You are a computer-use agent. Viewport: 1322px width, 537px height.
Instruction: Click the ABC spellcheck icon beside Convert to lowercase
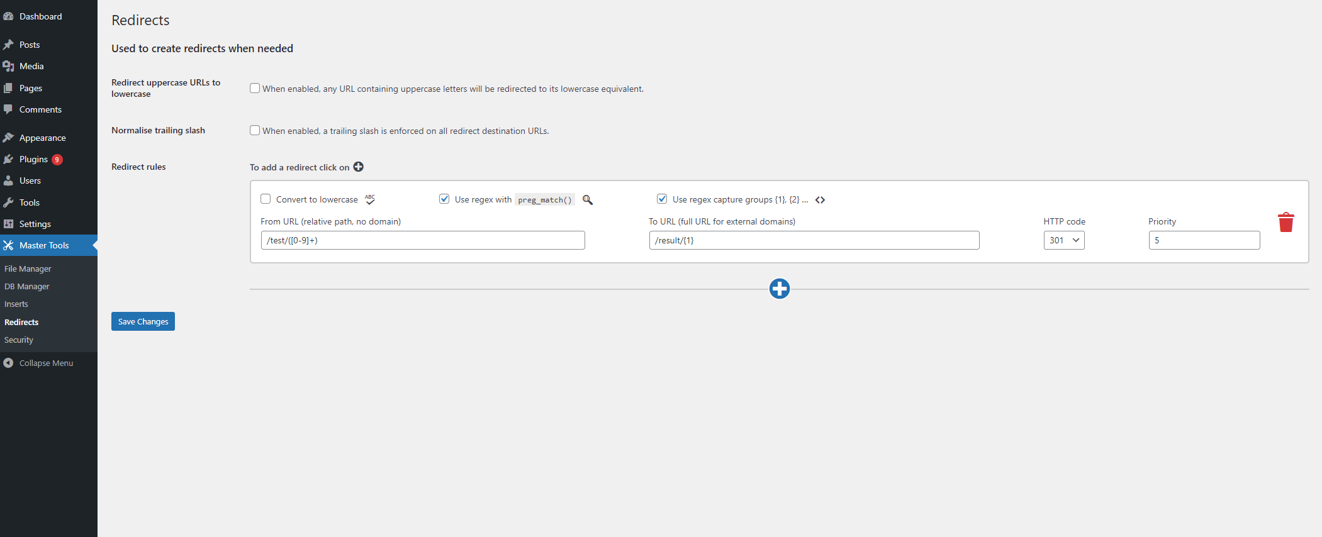click(370, 199)
